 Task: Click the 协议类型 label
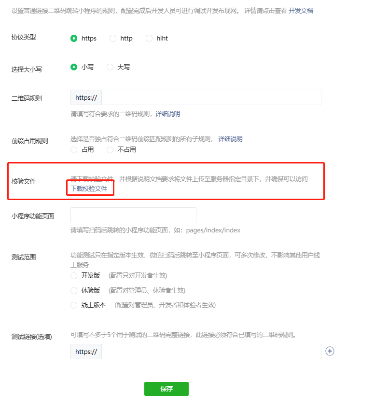[24, 37]
